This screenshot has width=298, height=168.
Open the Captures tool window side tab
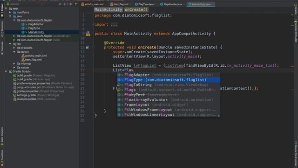(x=2, y=48)
